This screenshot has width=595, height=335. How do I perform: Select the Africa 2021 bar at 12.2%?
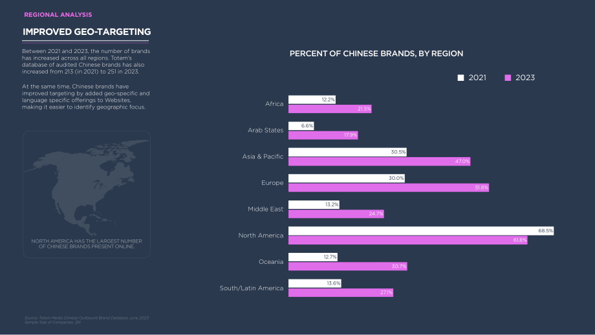[x=312, y=100]
